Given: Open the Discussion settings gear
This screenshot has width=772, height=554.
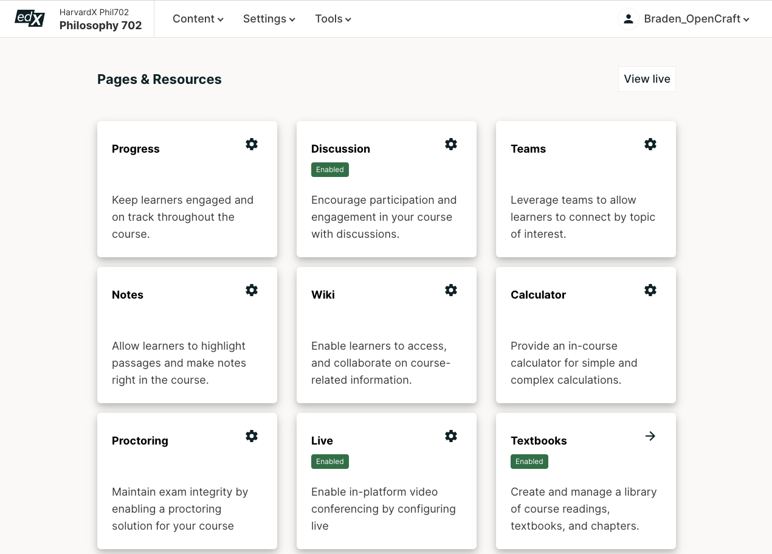Looking at the screenshot, I should point(451,144).
